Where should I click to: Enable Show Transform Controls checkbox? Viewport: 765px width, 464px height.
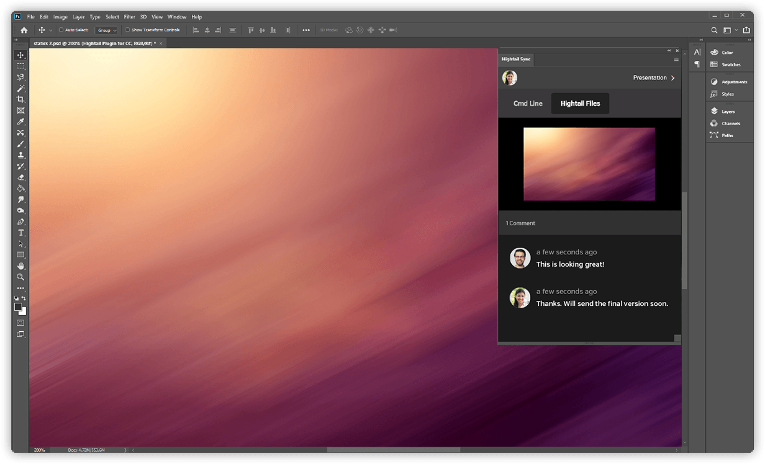(x=128, y=30)
